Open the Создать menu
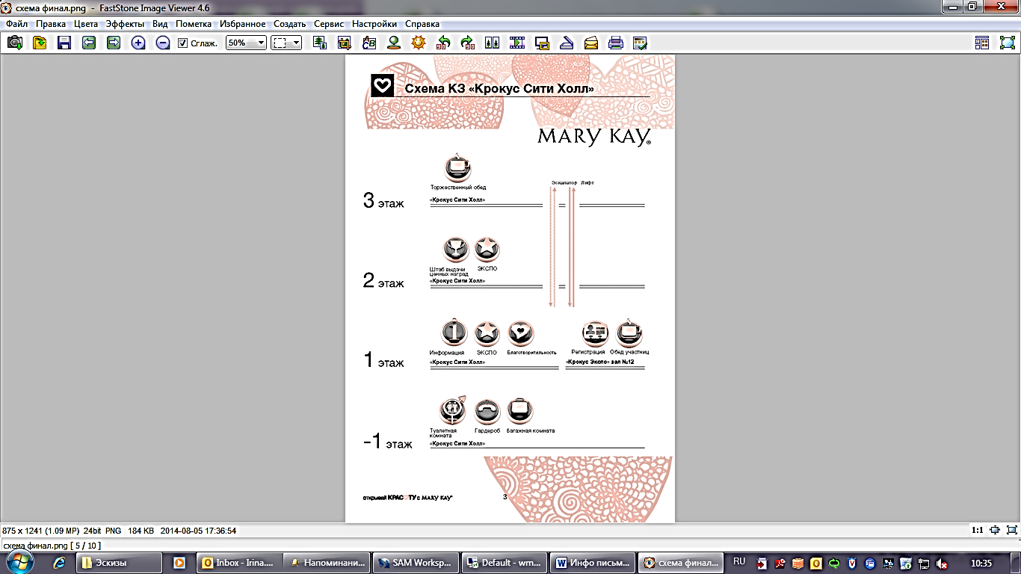1021x574 pixels. click(289, 24)
